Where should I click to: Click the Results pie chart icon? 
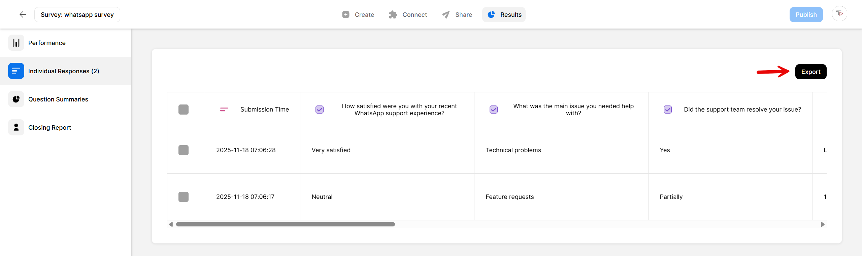491,14
